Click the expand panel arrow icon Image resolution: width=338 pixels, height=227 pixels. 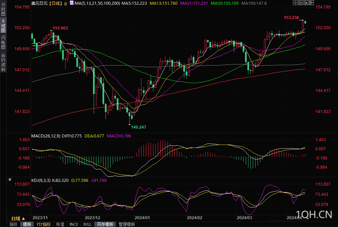(311, 3)
